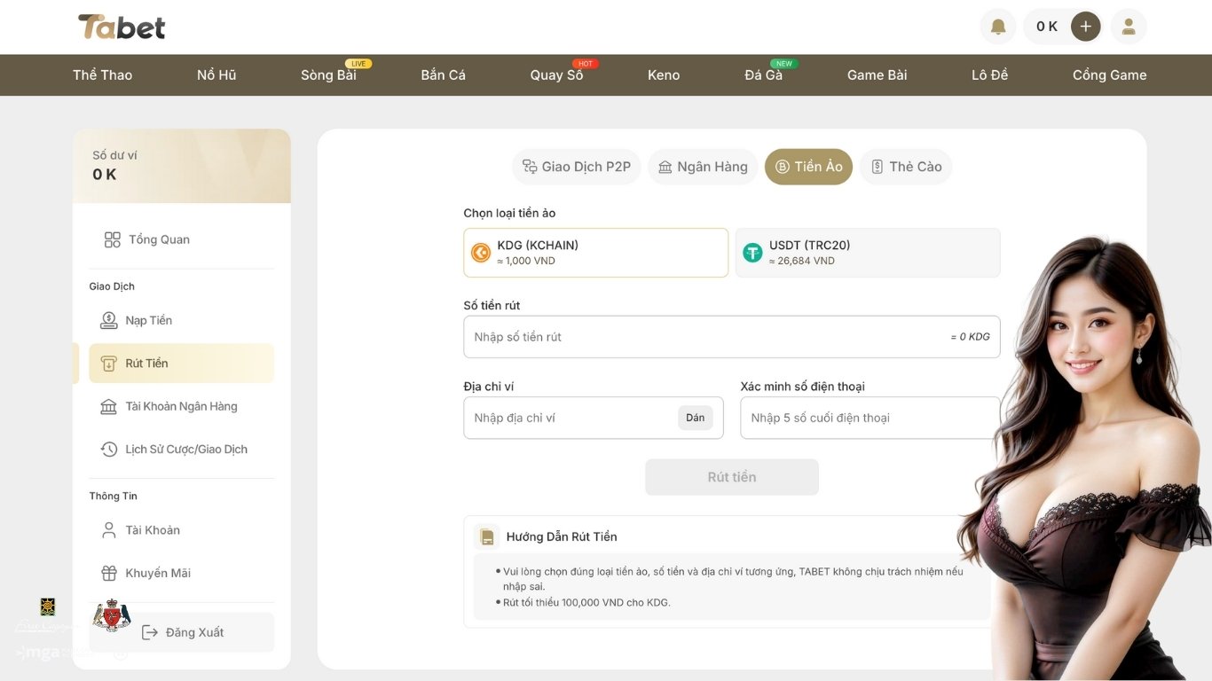Click the Tabet logo

coord(122,27)
